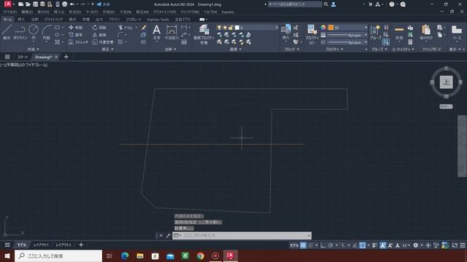Toggle annotation visibility in status bar

tap(382, 245)
